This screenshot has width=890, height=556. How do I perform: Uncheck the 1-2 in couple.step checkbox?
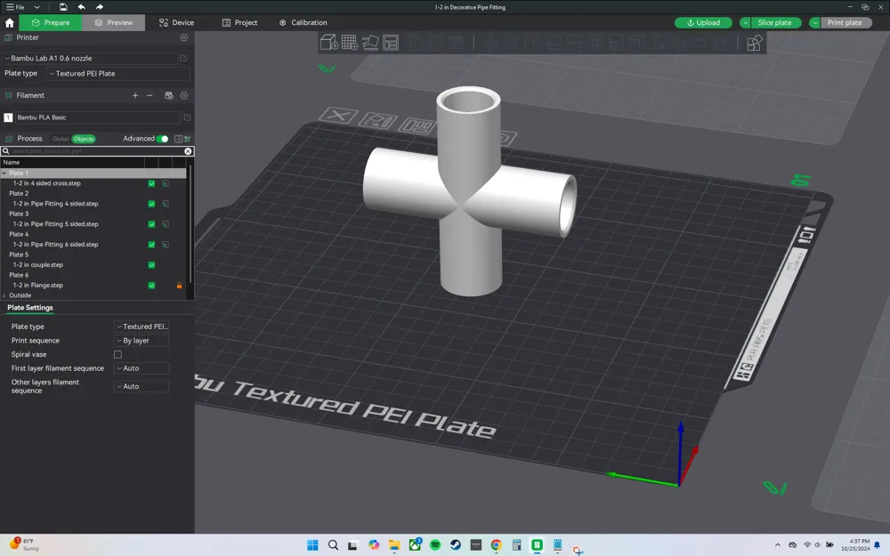click(x=151, y=265)
